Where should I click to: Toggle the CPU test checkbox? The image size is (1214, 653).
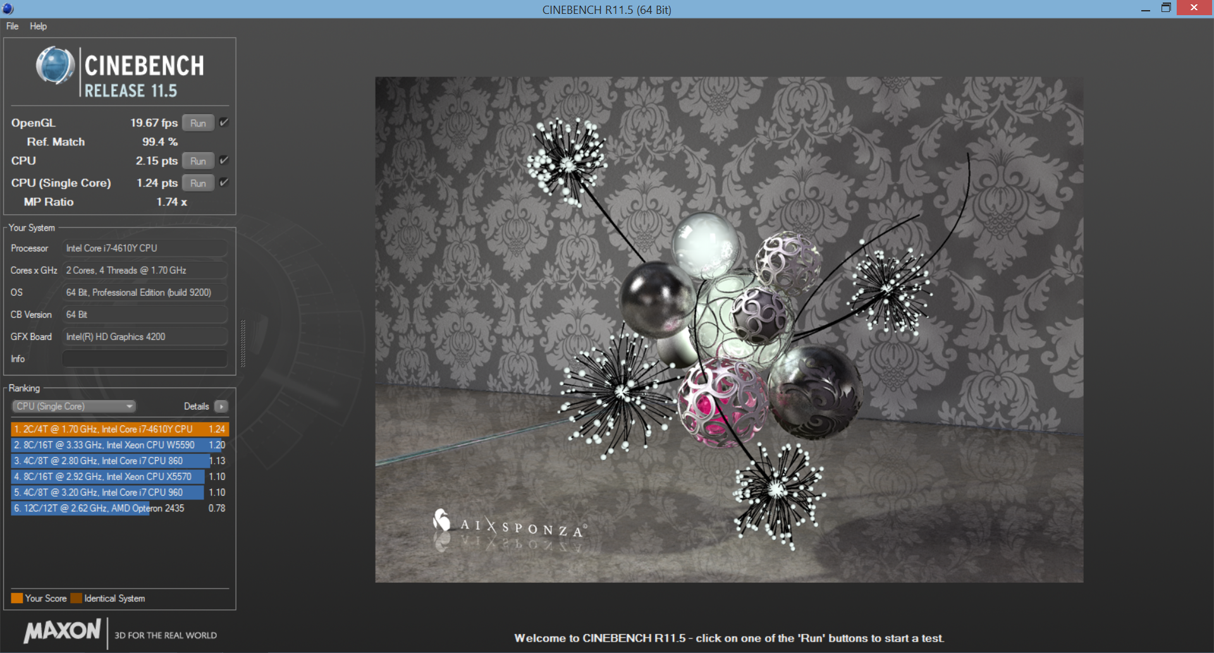click(224, 161)
